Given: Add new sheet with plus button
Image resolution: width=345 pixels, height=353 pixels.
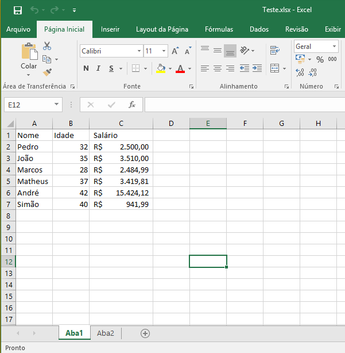Looking at the screenshot, I should (x=145, y=333).
